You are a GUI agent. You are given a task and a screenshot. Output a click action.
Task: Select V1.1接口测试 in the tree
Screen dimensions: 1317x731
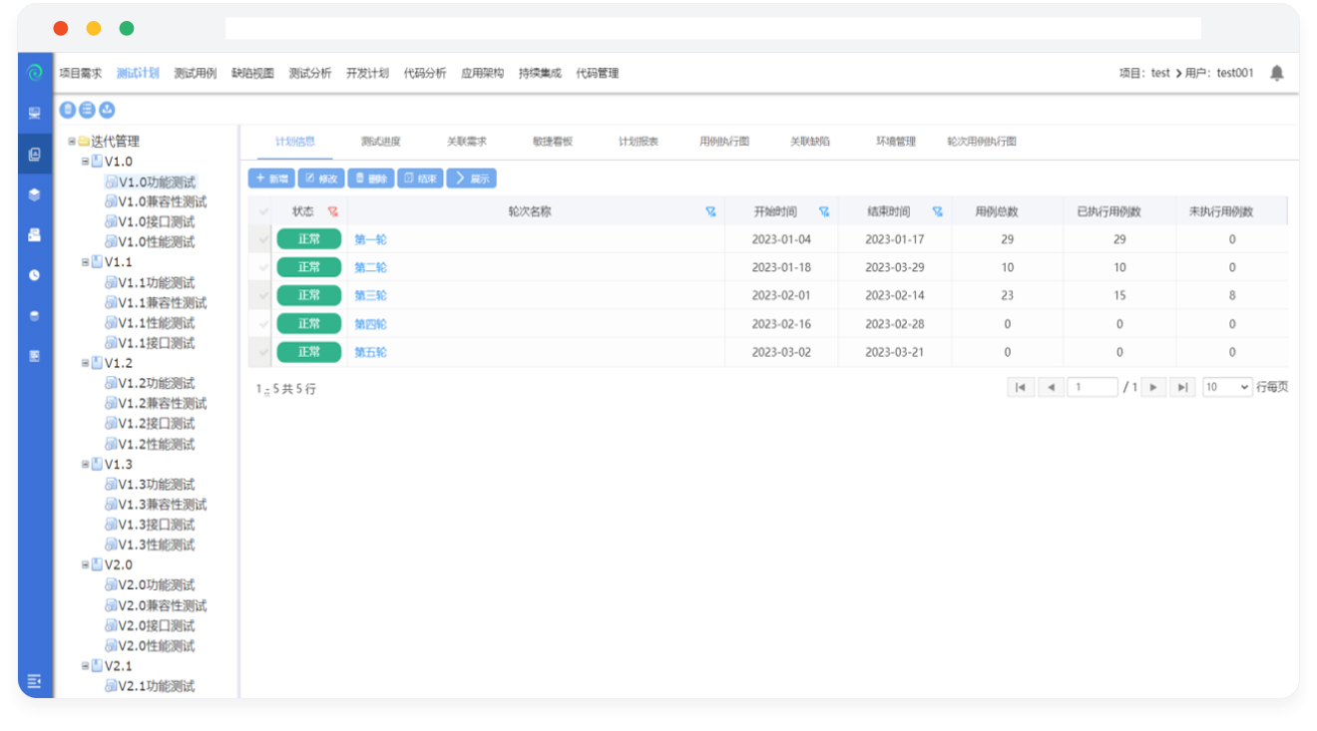[157, 343]
